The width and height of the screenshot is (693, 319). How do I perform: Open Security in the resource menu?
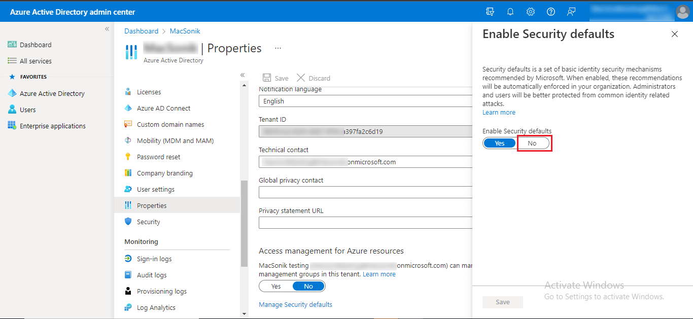[148, 222]
